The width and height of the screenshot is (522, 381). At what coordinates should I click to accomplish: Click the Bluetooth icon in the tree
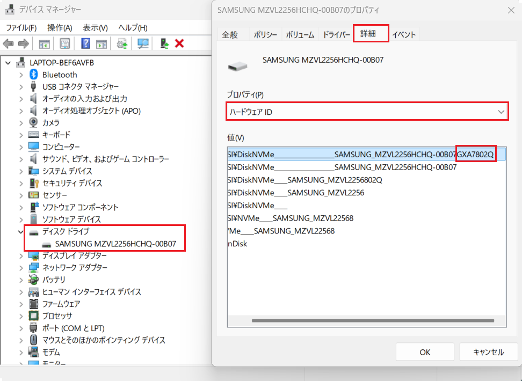point(34,75)
